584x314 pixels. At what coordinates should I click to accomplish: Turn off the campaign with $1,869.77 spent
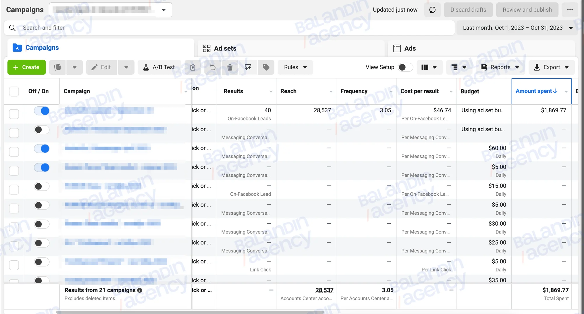click(x=41, y=111)
